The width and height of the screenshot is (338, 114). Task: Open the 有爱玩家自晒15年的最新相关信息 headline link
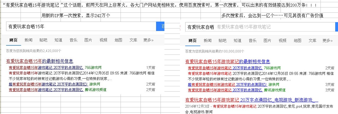[40, 61]
